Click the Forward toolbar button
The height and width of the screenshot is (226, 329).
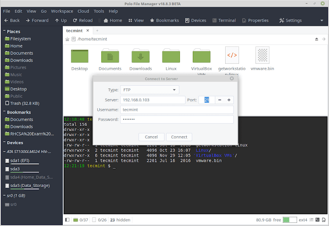[x=37, y=21]
